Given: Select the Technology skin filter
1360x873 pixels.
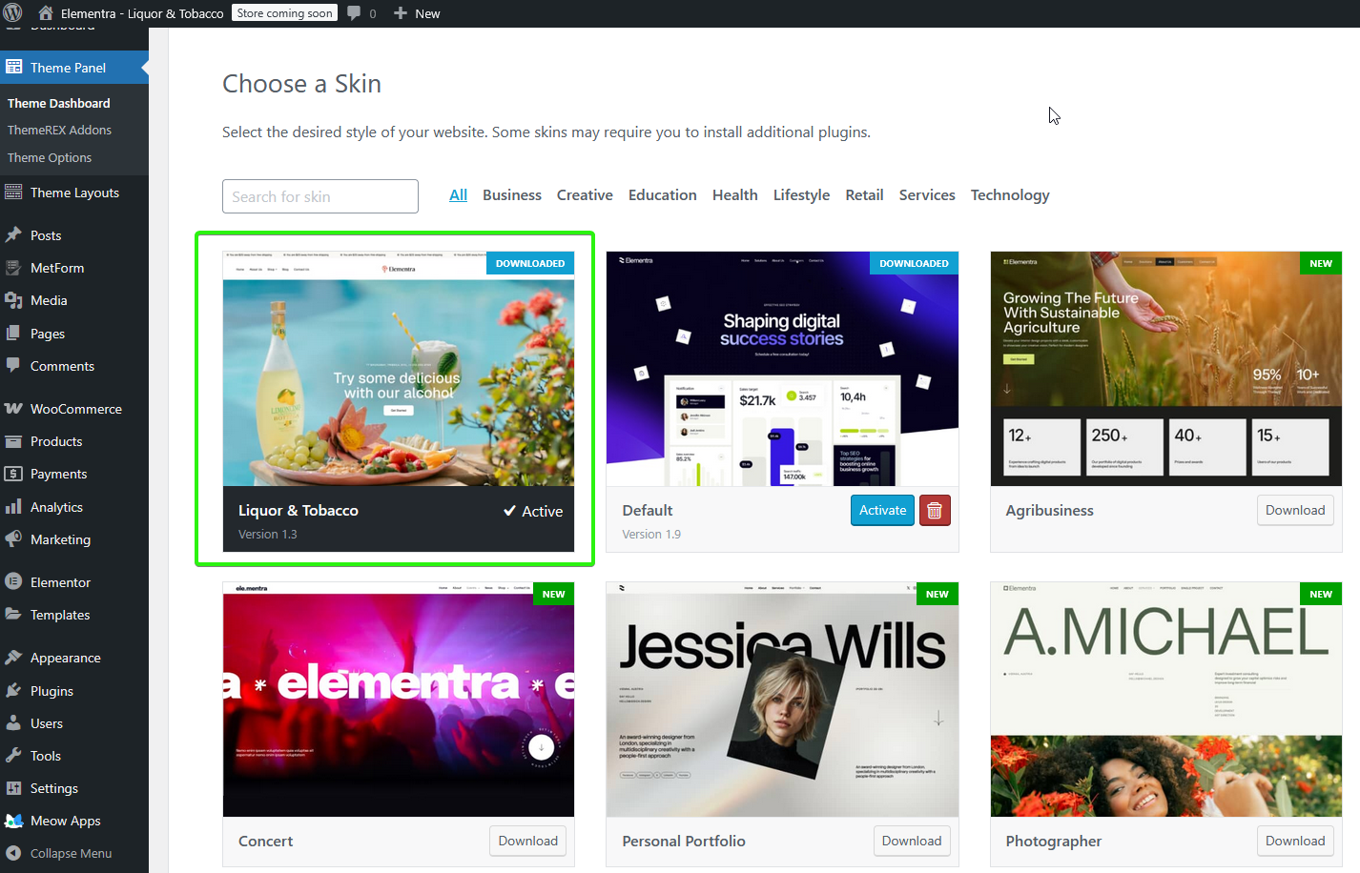Looking at the screenshot, I should coord(1009,195).
